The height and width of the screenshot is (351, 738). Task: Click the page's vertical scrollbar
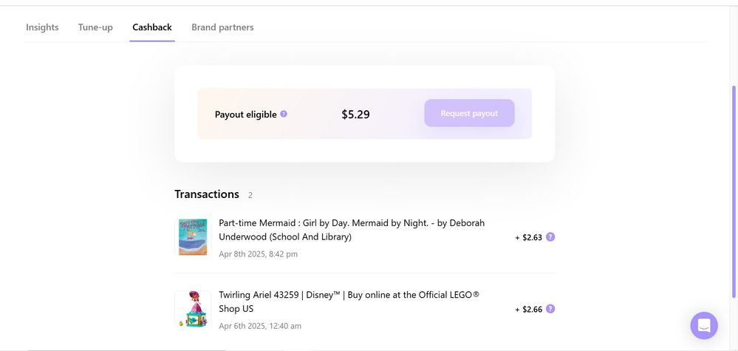click(733, 185)
